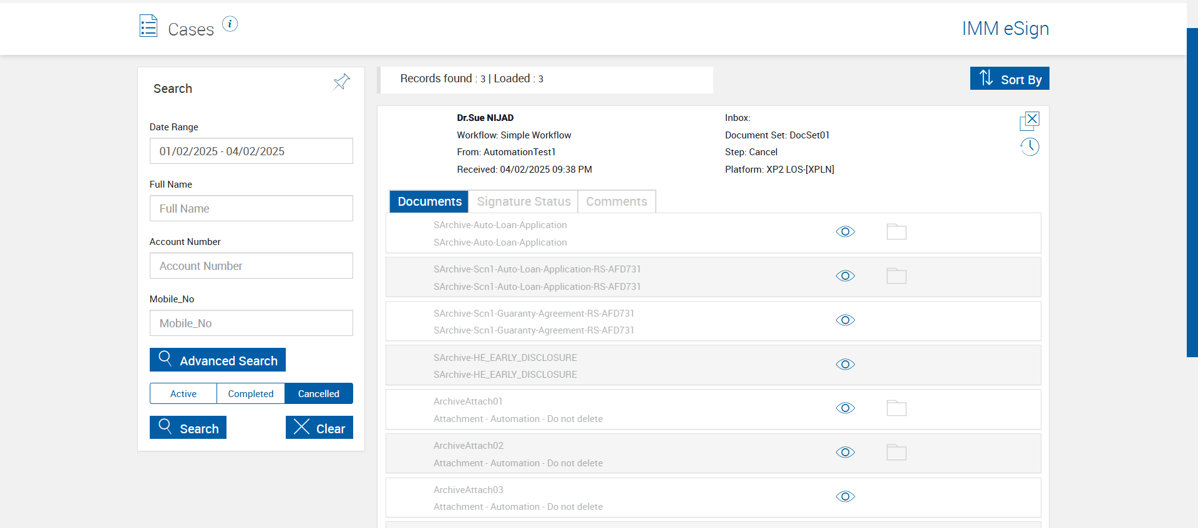Viewport: 1198px width, 528px height.
Task: View ArchiveAttach03 with eye icon
Action: pyautogui.click(x=845, y=497)
